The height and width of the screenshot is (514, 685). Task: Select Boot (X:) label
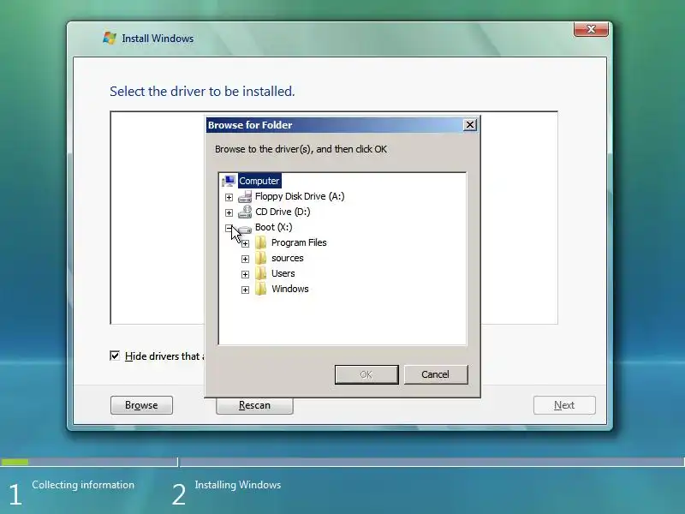(x=273, y=227)
